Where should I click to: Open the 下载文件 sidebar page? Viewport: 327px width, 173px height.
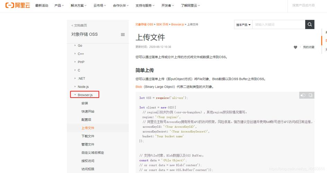pyautogui.click(x=88, y=136)
